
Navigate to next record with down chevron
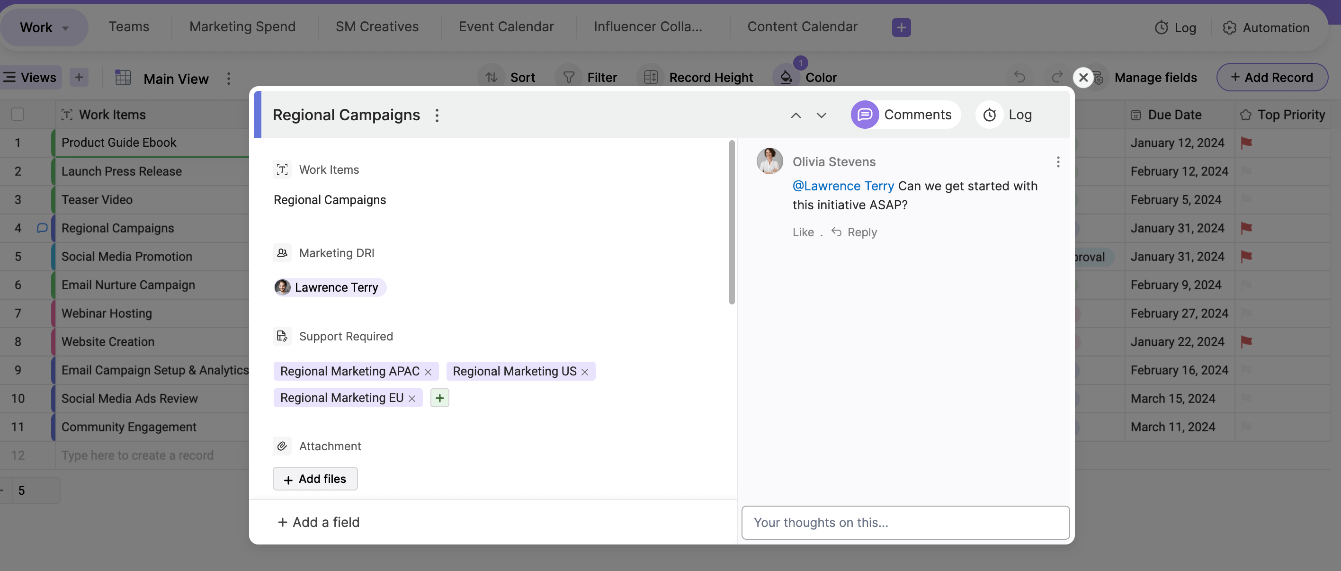point(821,115)
